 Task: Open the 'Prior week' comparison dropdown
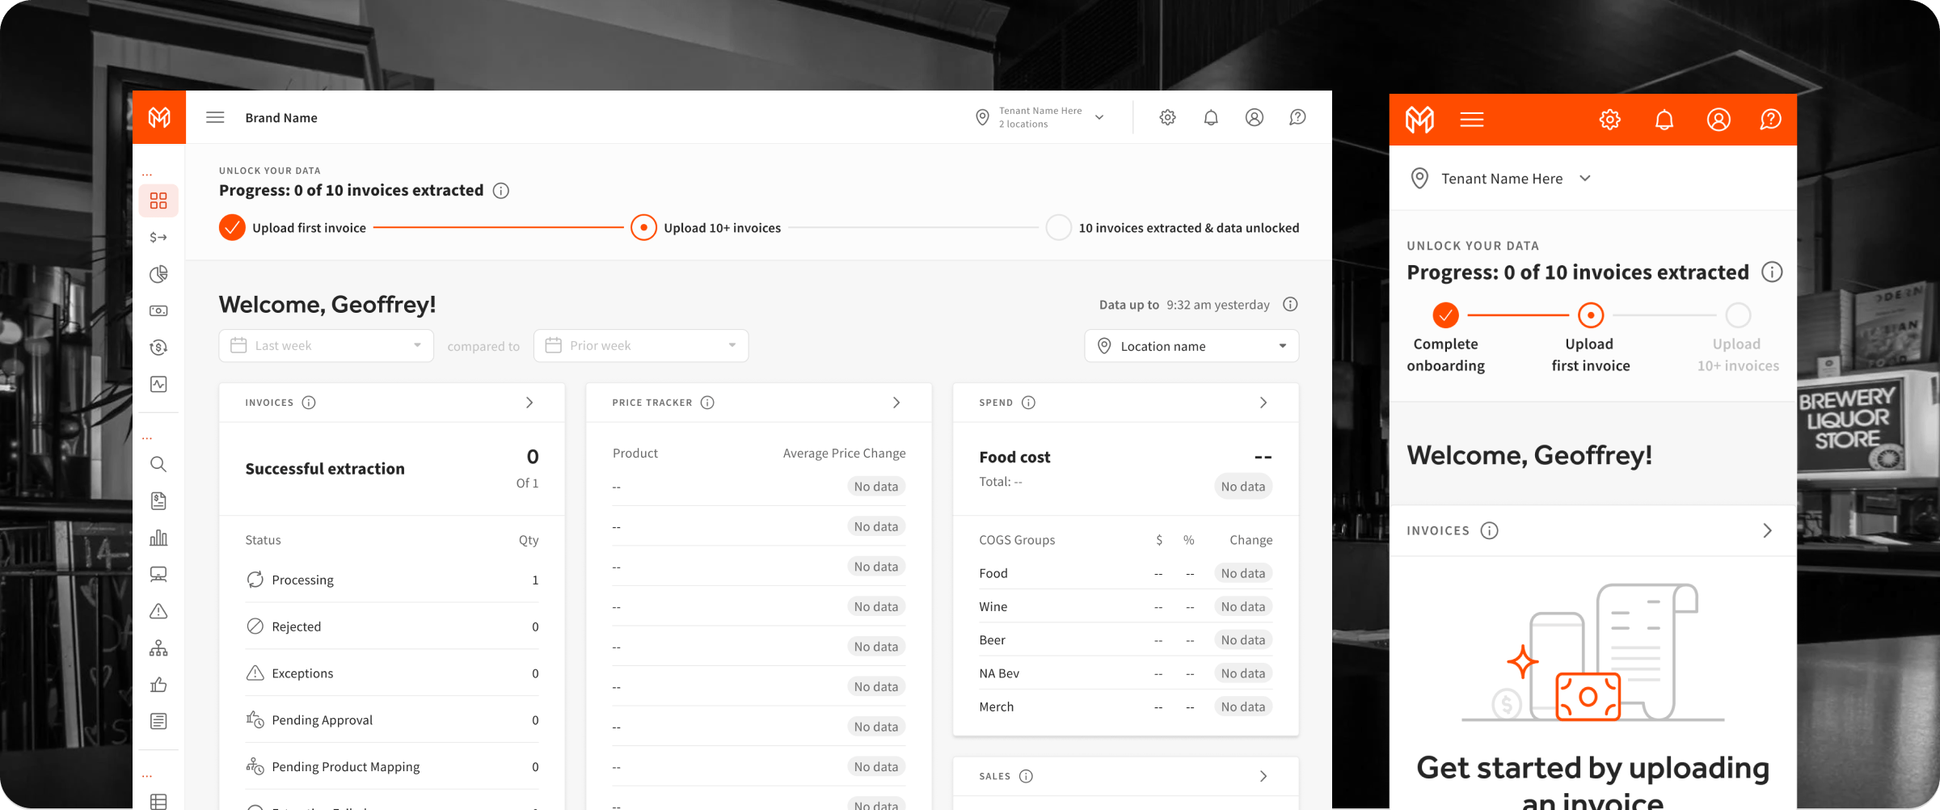point(640,346)
